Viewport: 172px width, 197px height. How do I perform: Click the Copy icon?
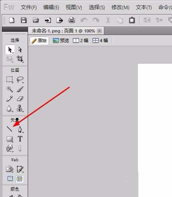(x=120, y=20)
